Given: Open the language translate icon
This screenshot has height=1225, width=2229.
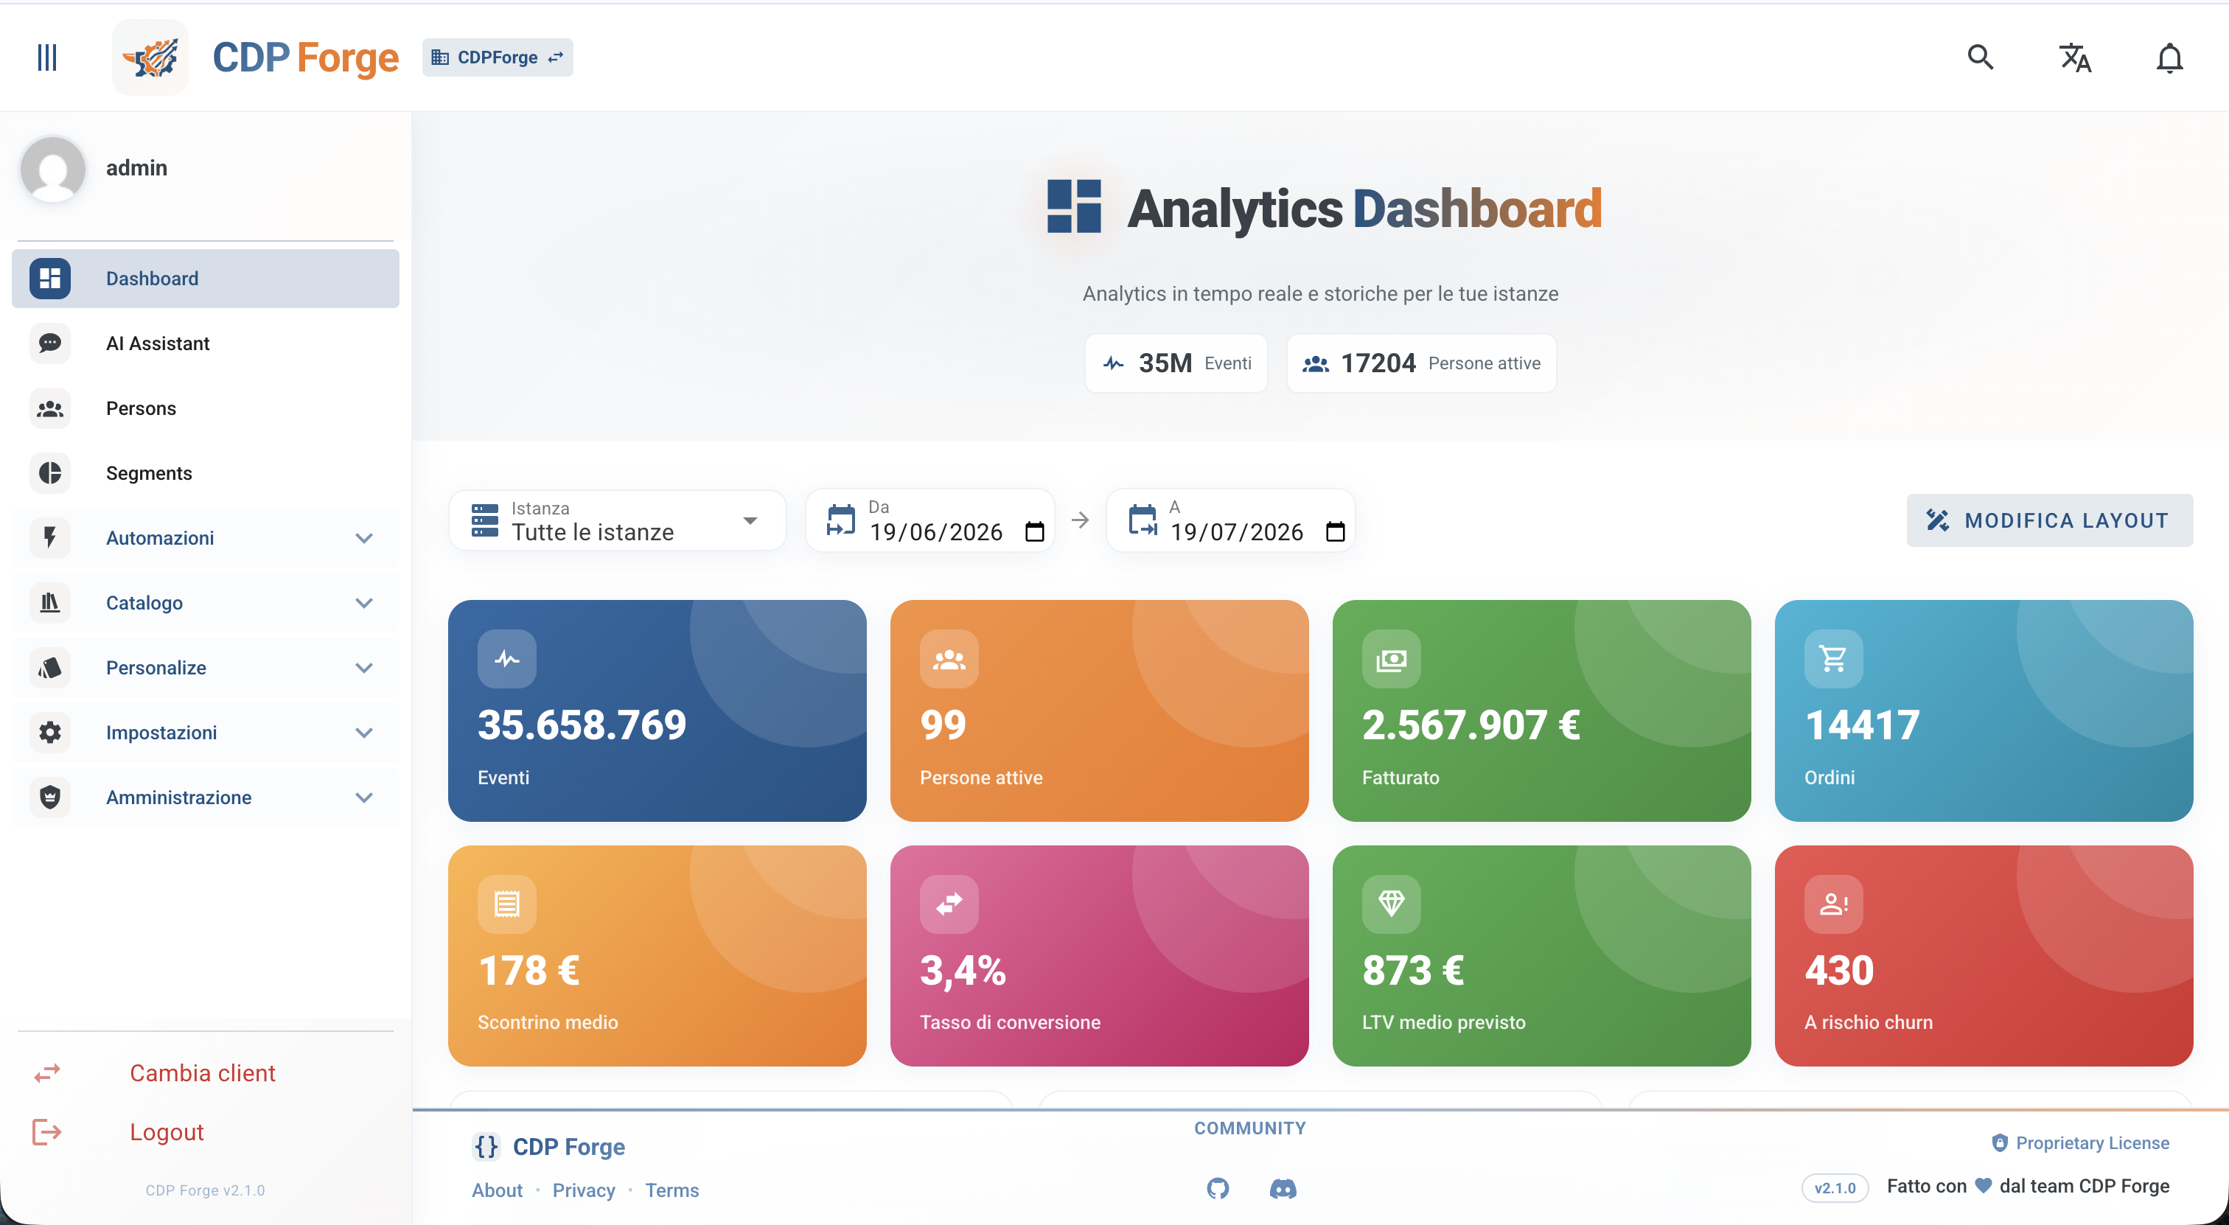Looking at the screenshot, I should click(x=2075, y=57).
